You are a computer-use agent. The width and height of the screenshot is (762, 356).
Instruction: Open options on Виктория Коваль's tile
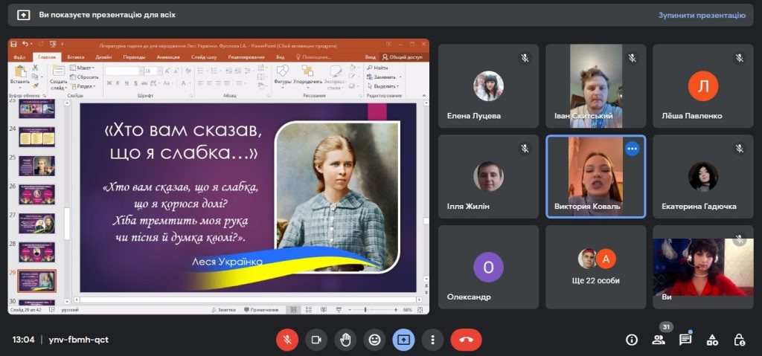pyautogui.click(x=632, y=149)
